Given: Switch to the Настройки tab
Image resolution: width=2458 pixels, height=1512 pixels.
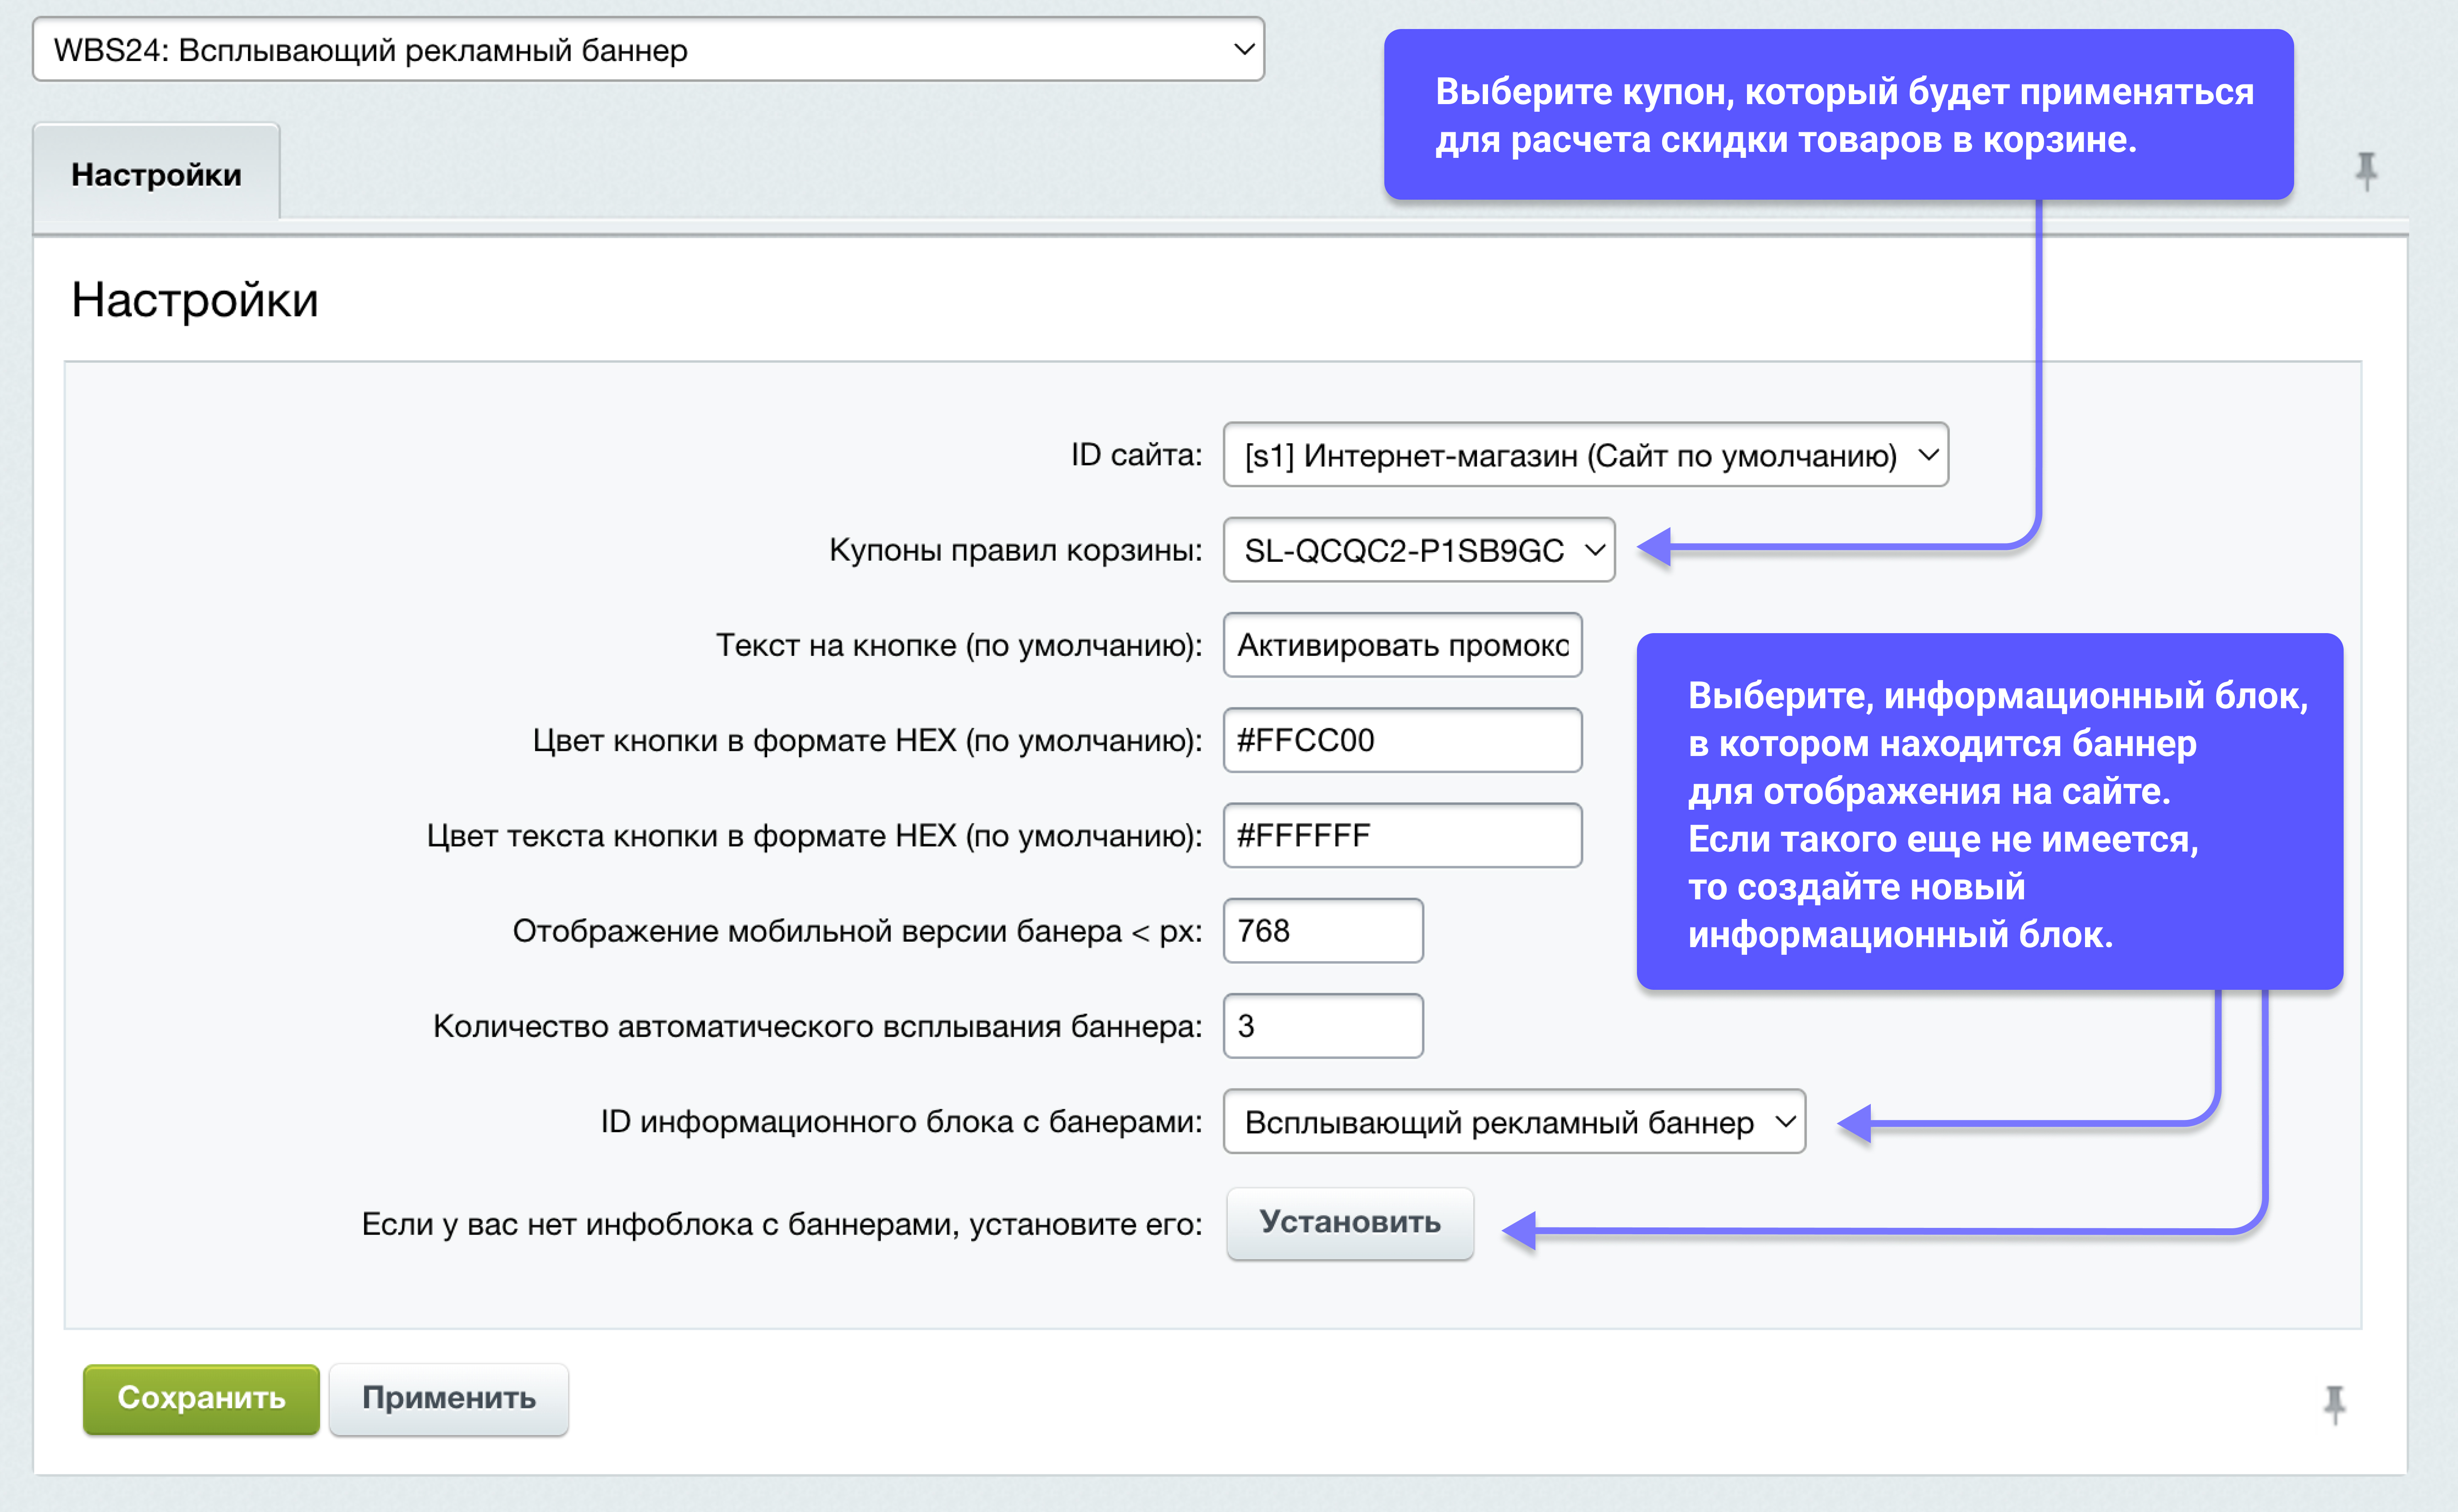Looking at the screenshot, I should tap(156, 174).
